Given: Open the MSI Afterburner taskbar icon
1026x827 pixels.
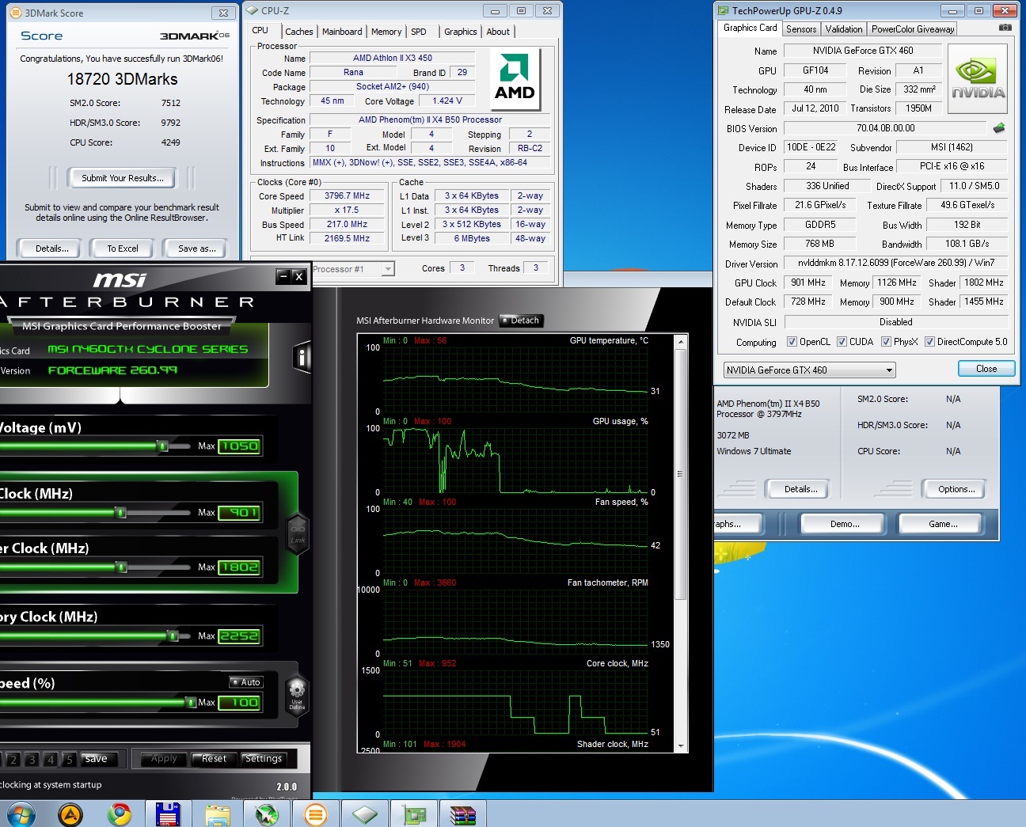Looking at the screenshot, I should (x=266, y=814).
